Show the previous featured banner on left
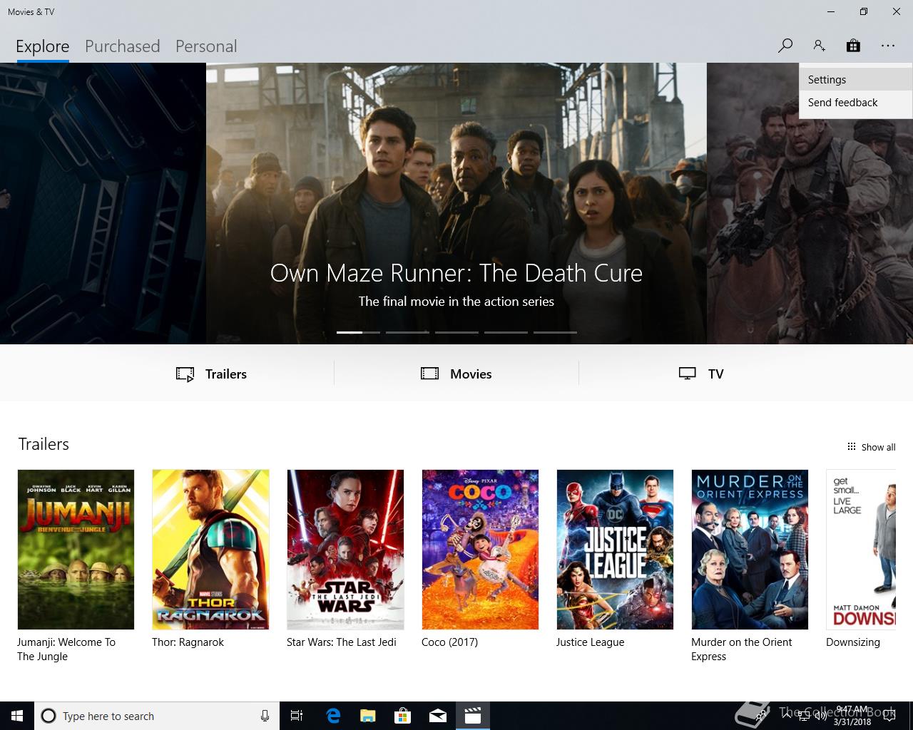 click(x=103, y=203)
